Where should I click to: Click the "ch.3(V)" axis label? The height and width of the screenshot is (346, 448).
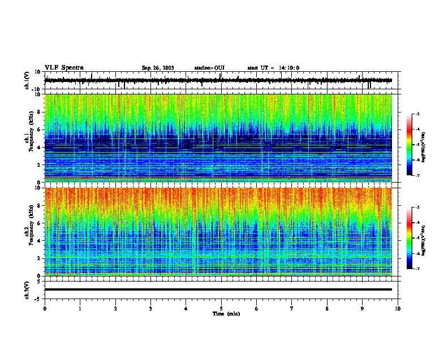tap(27, 290)
